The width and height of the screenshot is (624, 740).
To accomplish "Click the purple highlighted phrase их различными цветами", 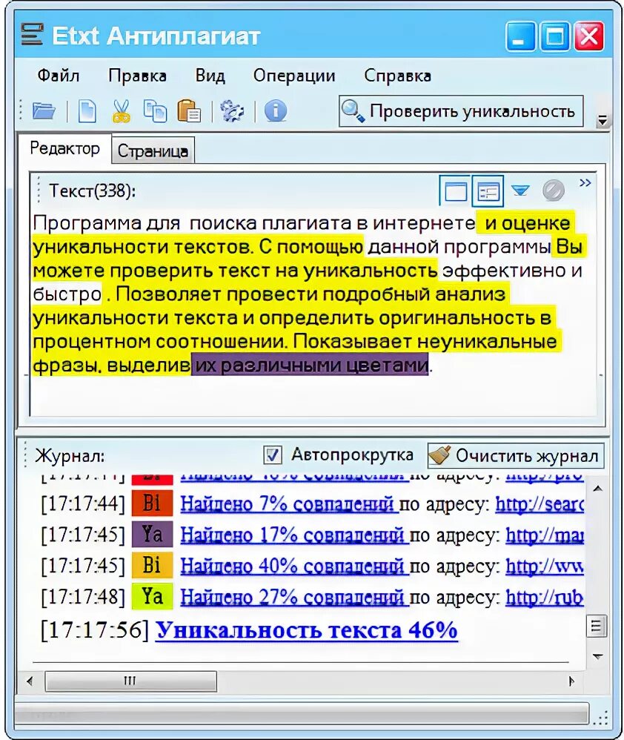I will click(x=310, y=365).
